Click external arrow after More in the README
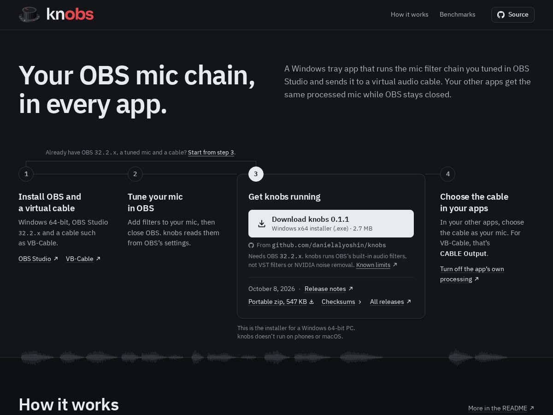Image resolution: width=553 pixels, height=415 pixels. (x=532, y=408)
